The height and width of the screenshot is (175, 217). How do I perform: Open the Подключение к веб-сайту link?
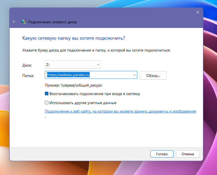(120, 111)
